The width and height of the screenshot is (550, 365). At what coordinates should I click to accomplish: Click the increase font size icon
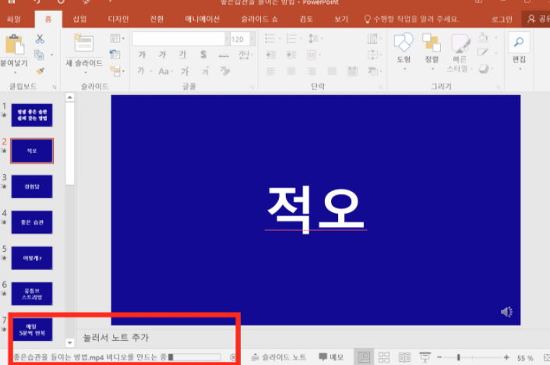tap(185, 71)
